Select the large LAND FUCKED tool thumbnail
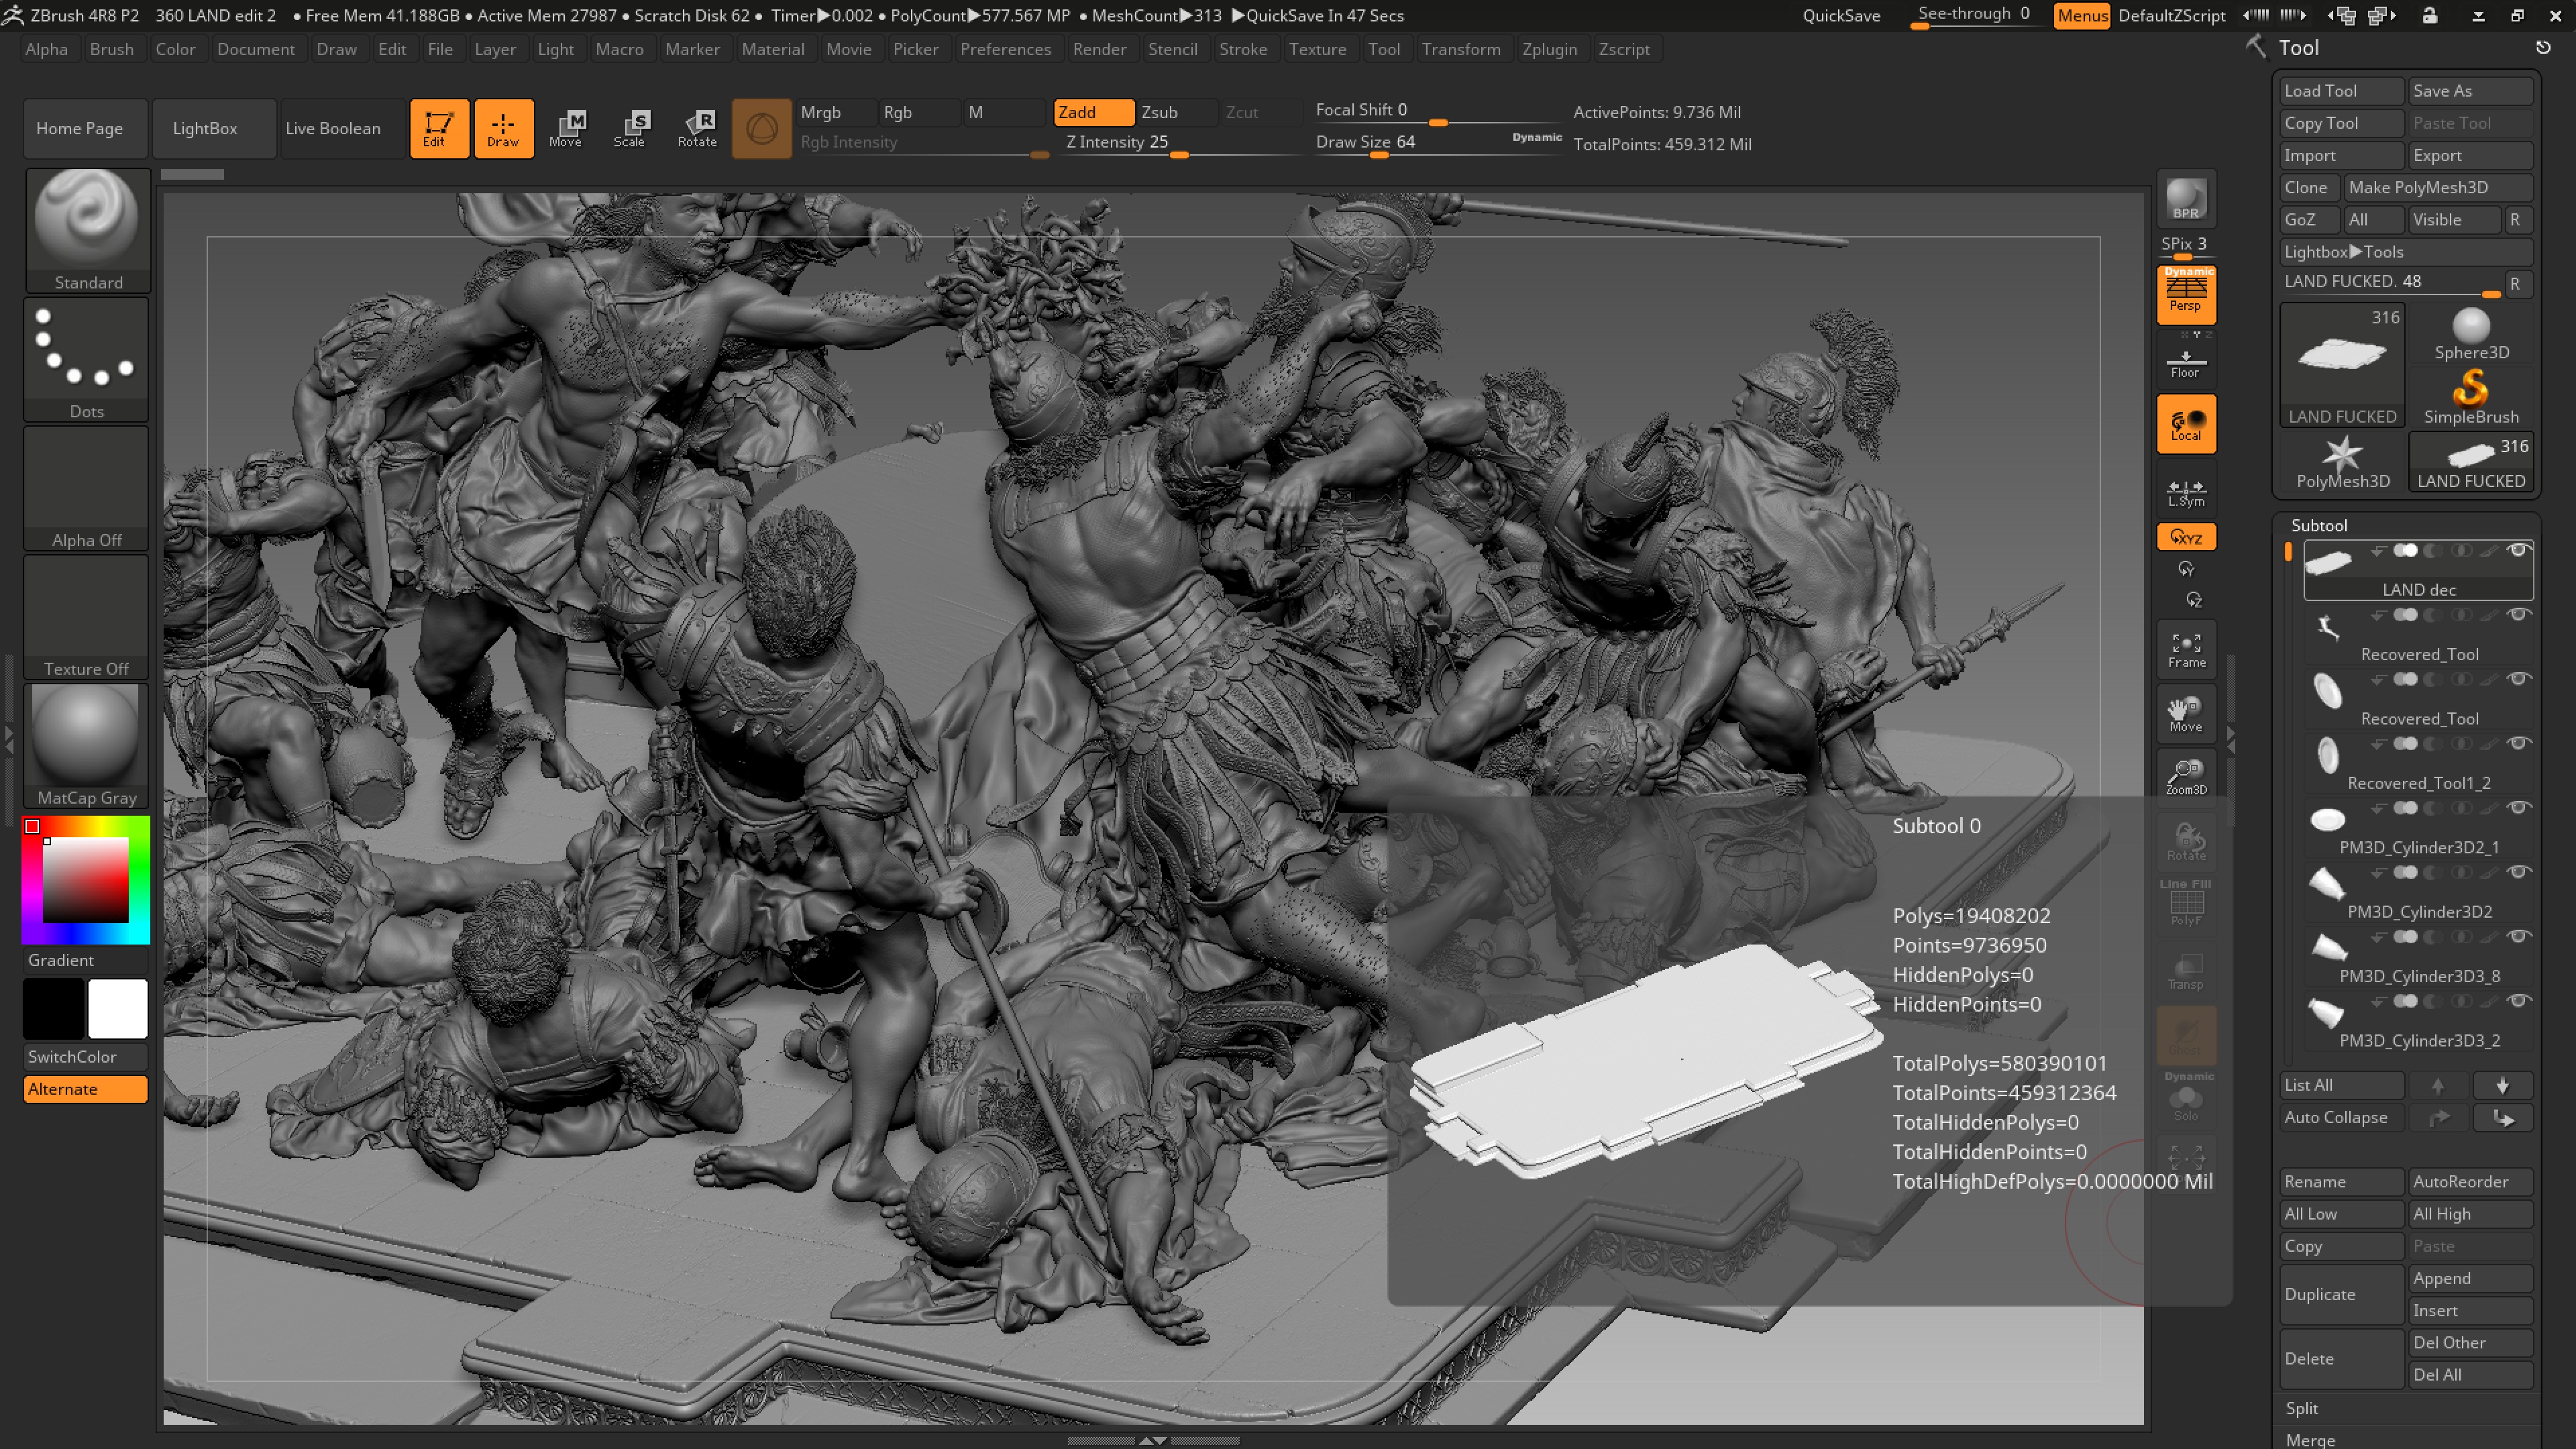The width and height of the screenshot is (2576, 1449). pos(2342,366)
